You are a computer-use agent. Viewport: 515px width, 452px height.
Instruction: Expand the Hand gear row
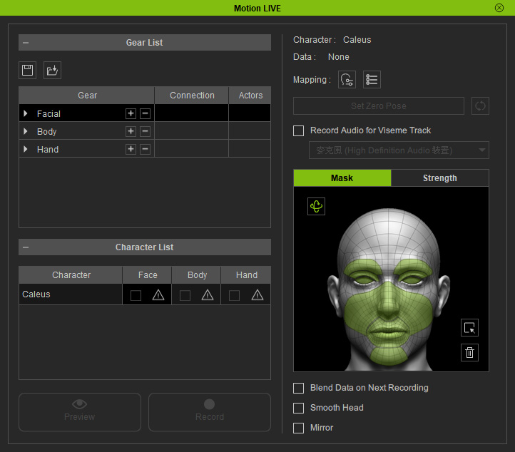pyautogui.click(x=26, y=149)
